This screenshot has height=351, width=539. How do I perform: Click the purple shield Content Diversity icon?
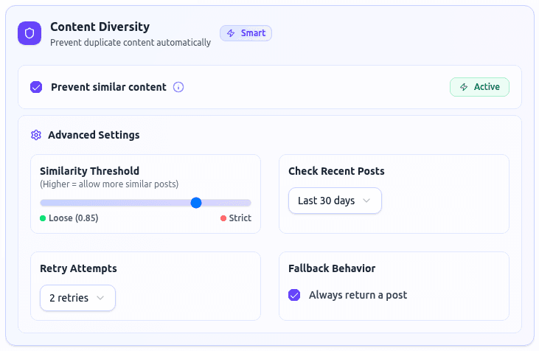click(x=29, y=33)
